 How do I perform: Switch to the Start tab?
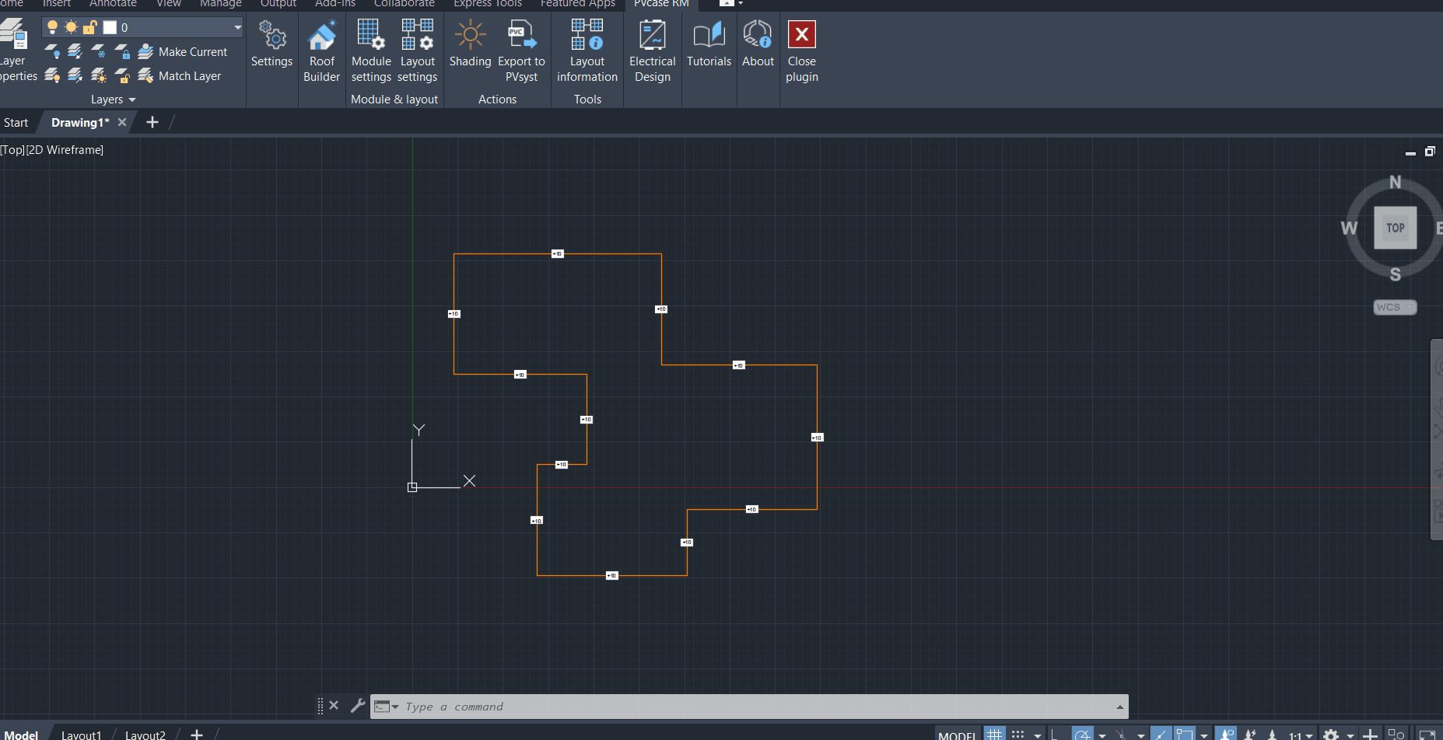[16, 123]
